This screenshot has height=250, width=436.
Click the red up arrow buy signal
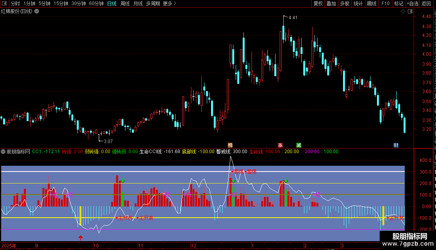tap(81, 238)
